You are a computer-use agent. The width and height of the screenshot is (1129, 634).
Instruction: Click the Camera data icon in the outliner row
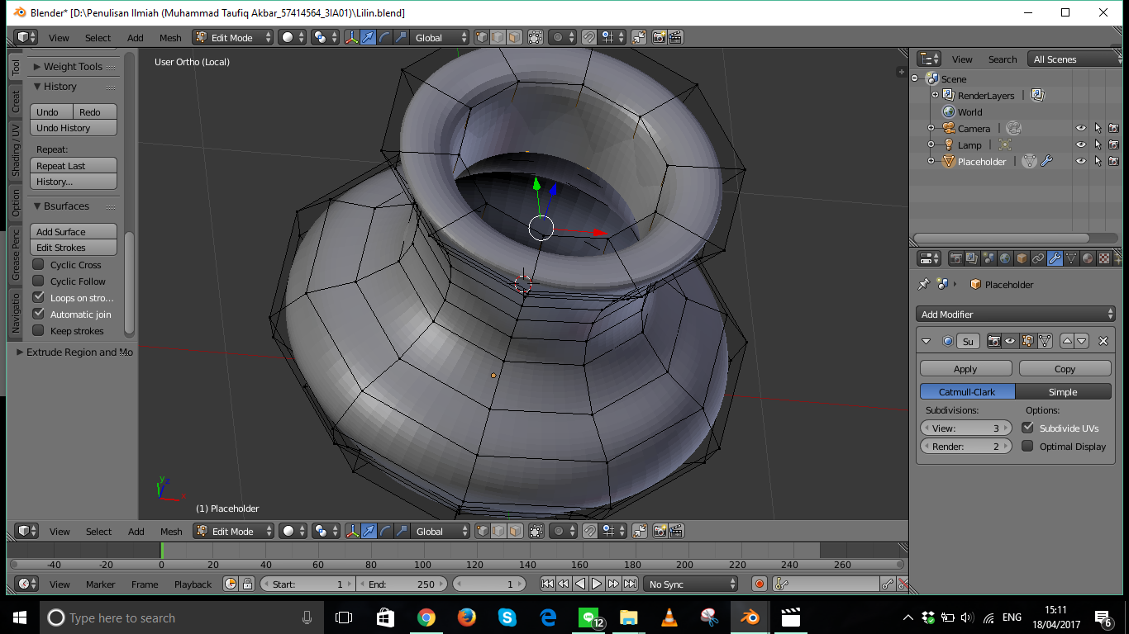(x=1014, y=128)
